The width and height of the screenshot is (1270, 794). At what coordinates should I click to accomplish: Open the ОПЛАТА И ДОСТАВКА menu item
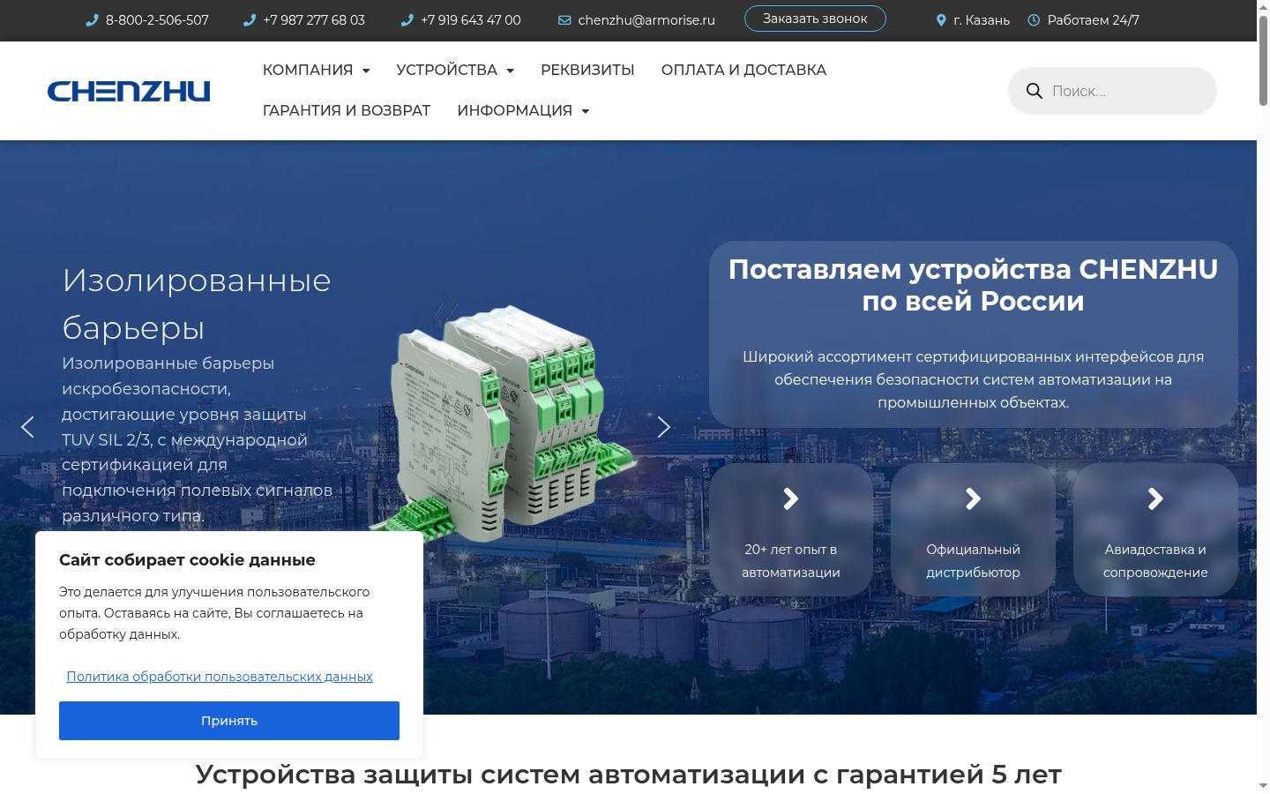(743, 71)
